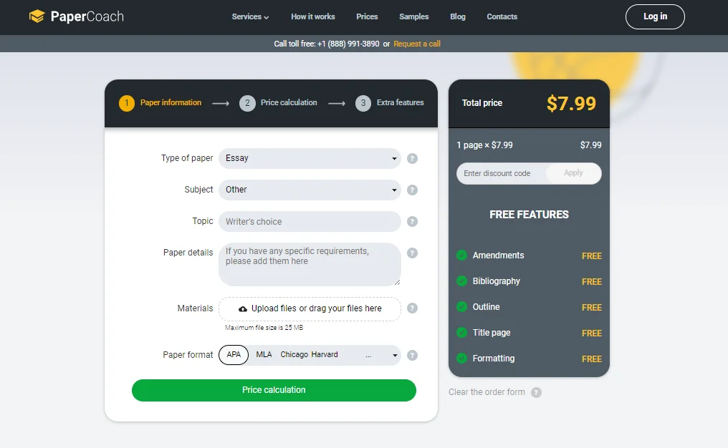Viewport: 728px width, 448px height.
Task: Click the Request a call link
Action: (x=418, y=43)
